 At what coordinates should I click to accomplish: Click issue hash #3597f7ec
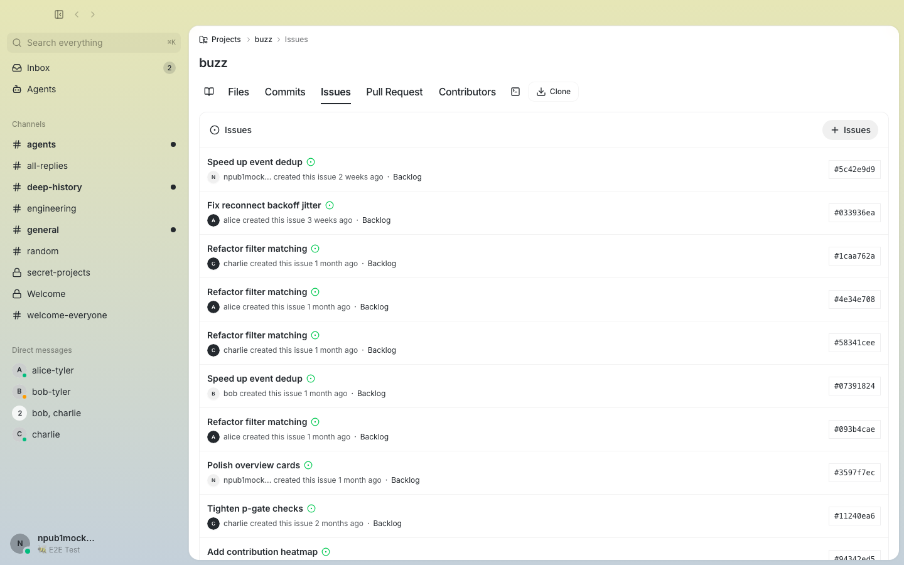pyautogui.click(x=854, y=473)
